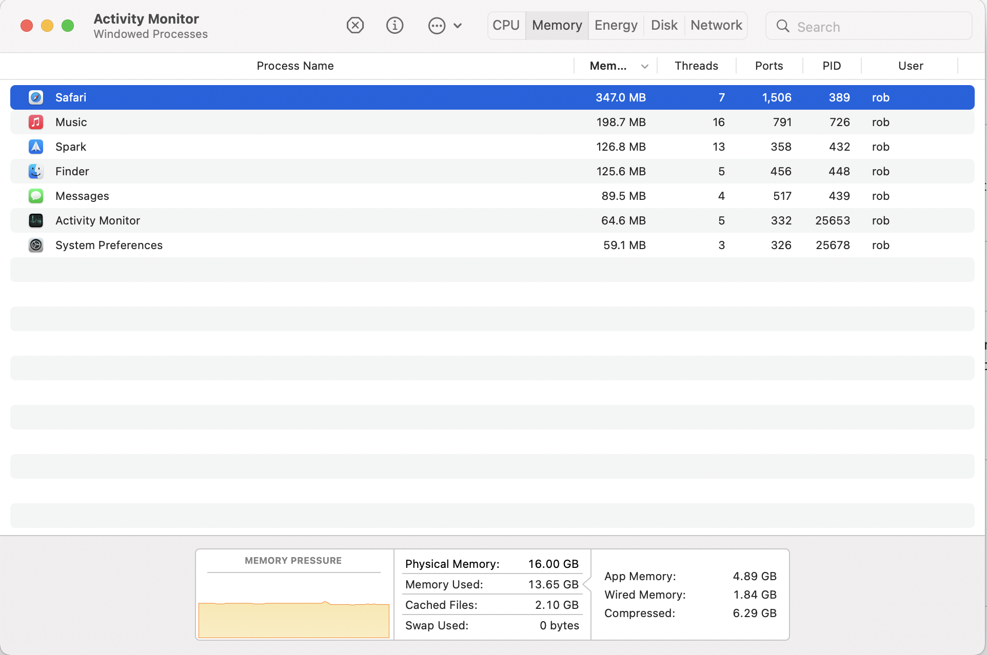Screen dimensions: 987x655
Task: Sort by the Threads column header
Action: tap(696, 66)
